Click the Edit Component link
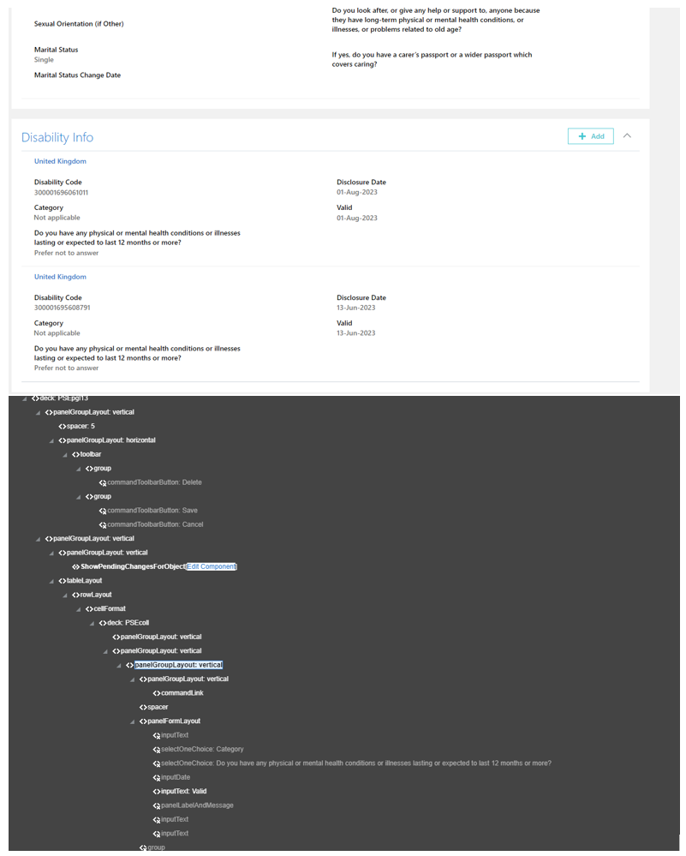The width and height of the screenshot is (686, 856). click(212, 566)
